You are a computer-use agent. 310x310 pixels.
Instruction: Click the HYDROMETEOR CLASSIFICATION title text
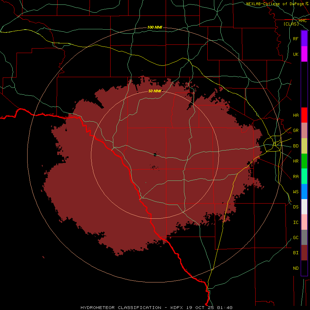tap(121, 308)
